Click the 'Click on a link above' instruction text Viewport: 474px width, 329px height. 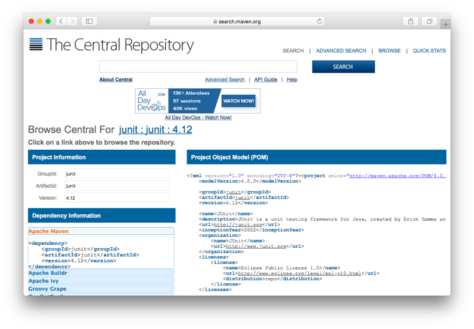pyautogui.click(x=101, y=142)
